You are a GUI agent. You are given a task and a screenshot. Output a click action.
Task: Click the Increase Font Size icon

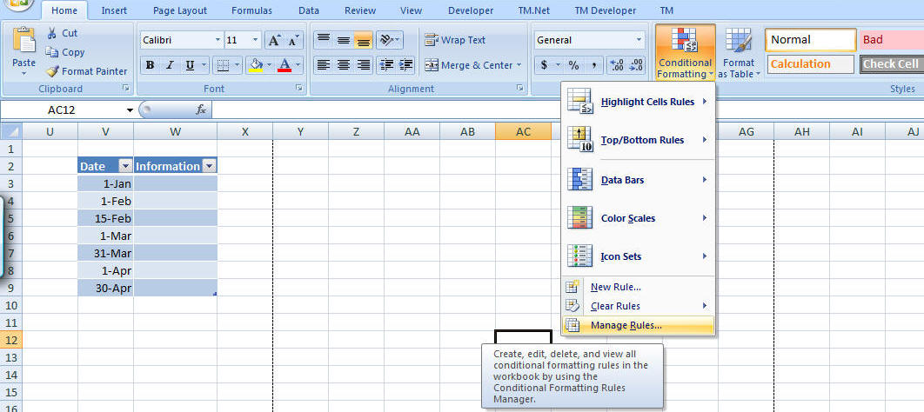[274, 40]
